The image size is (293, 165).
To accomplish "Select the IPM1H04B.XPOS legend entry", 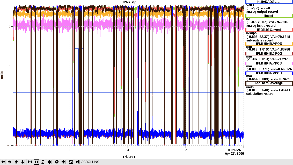I will [269, 54].
